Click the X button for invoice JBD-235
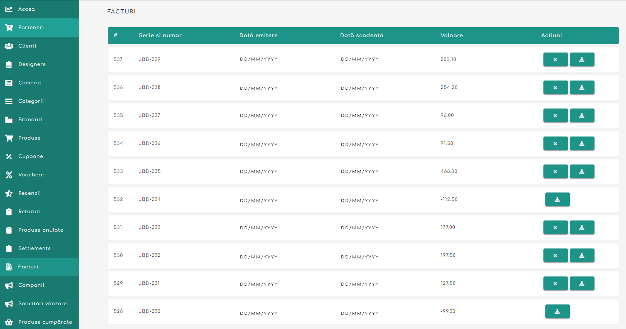Viewport: 626px width, 329px height. pyautogui.click(x=555, y=171)
